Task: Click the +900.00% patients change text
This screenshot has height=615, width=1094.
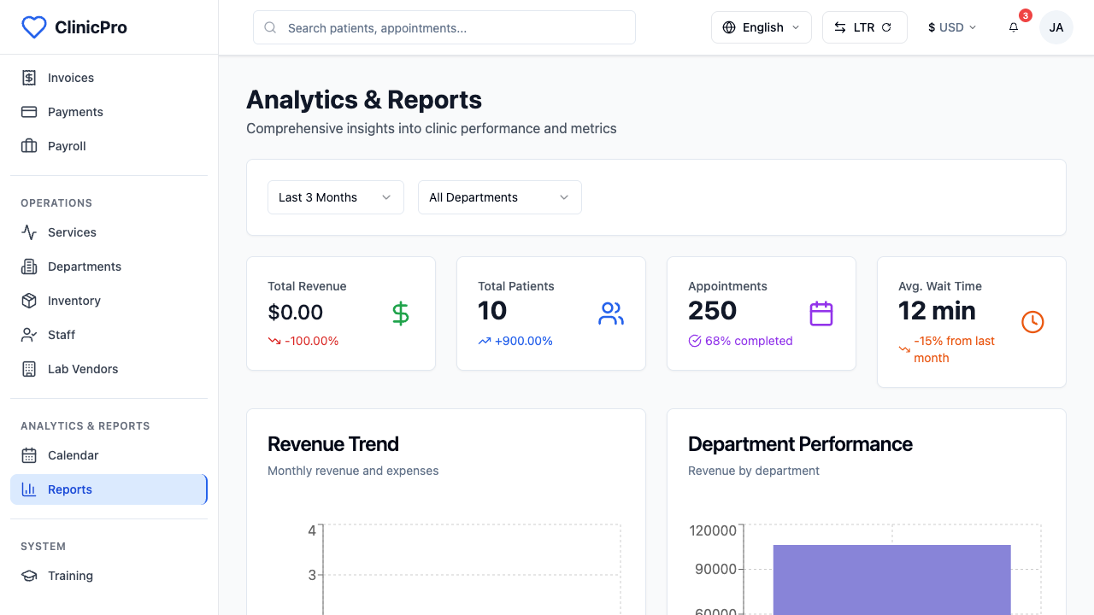Action: click(524, 341)
